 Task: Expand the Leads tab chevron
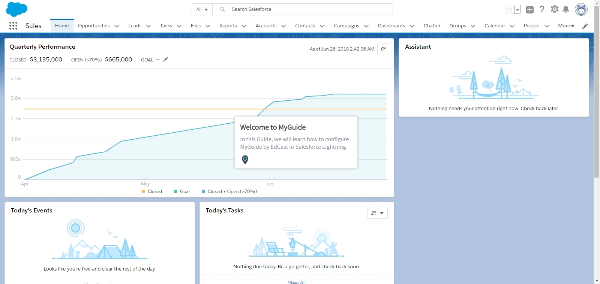pyautogui.click(x=148, y=26)
